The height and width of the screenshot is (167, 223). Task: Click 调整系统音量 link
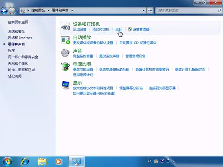click(83, 56)
